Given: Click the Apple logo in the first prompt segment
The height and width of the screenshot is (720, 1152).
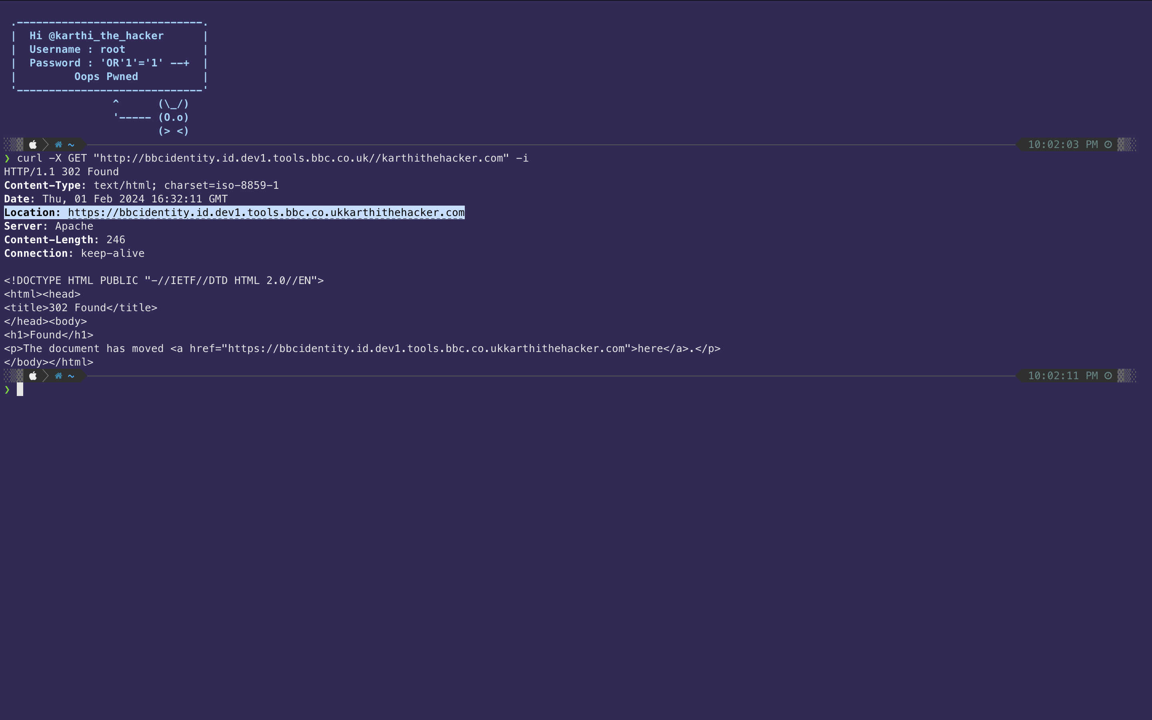Looking at the screenshot, I should coord(33,144).
